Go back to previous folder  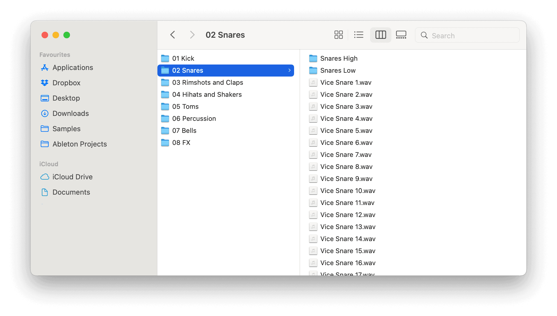click(x=172, y=35)
